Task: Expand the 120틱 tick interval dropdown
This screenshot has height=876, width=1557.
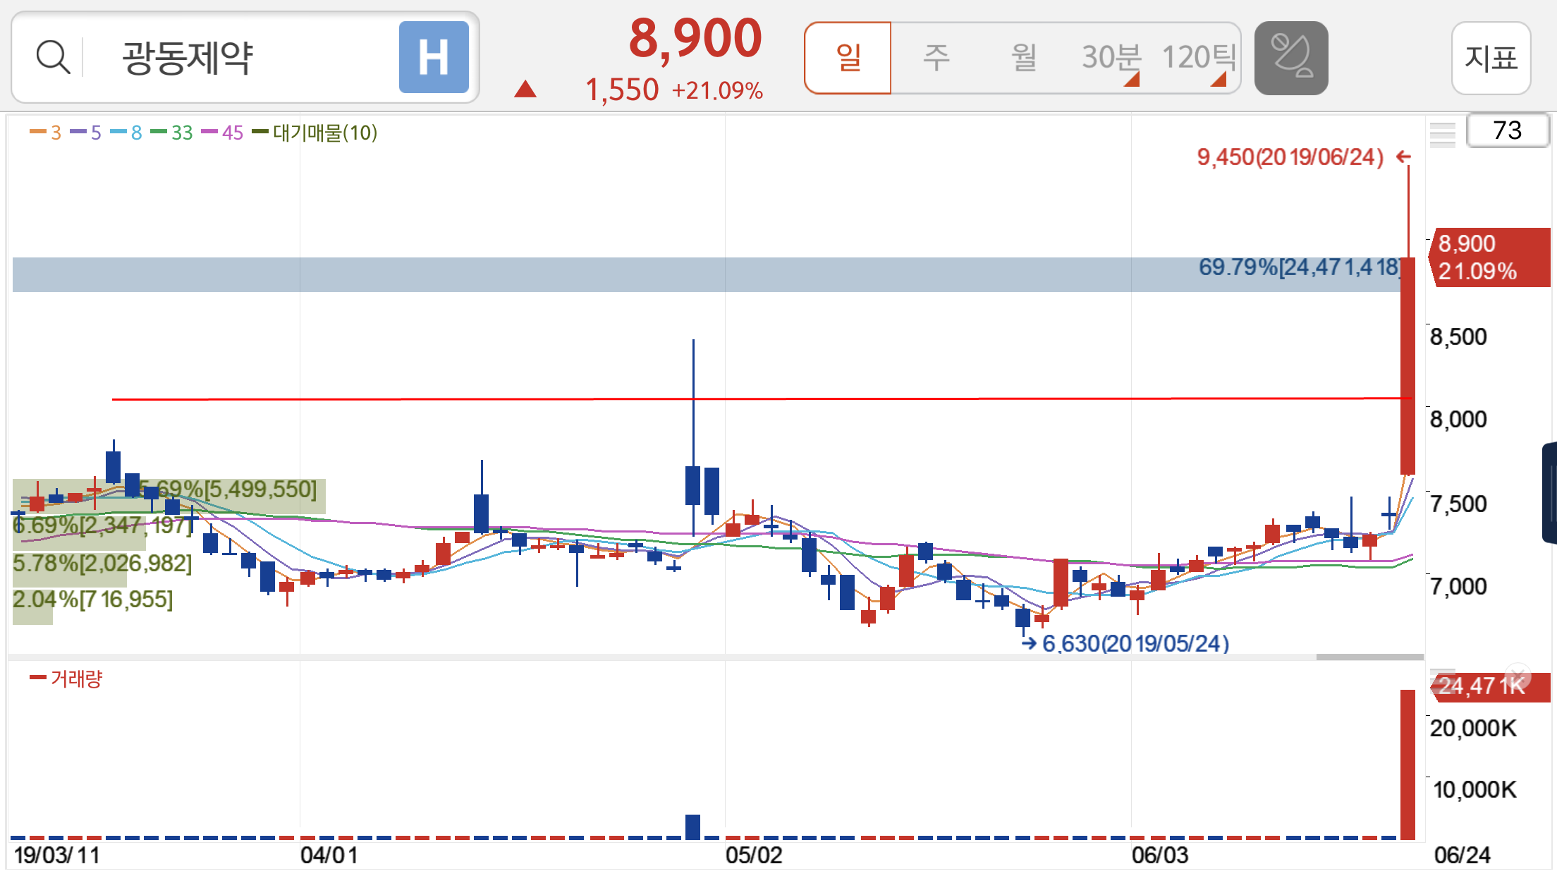Action: tap(1199, 58)
